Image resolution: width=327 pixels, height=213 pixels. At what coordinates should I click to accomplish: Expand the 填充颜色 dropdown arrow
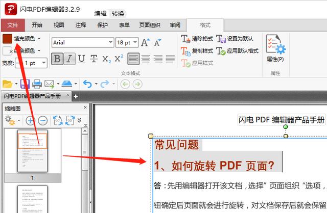click(39, 39)
